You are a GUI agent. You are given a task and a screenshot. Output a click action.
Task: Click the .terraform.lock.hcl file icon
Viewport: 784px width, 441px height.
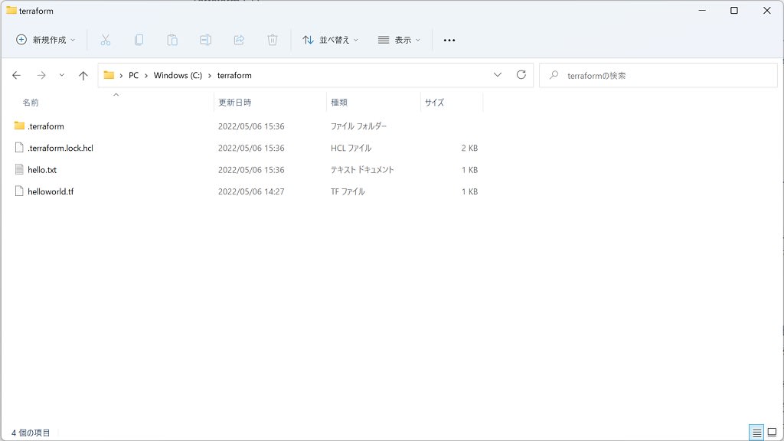pos(19,148)
